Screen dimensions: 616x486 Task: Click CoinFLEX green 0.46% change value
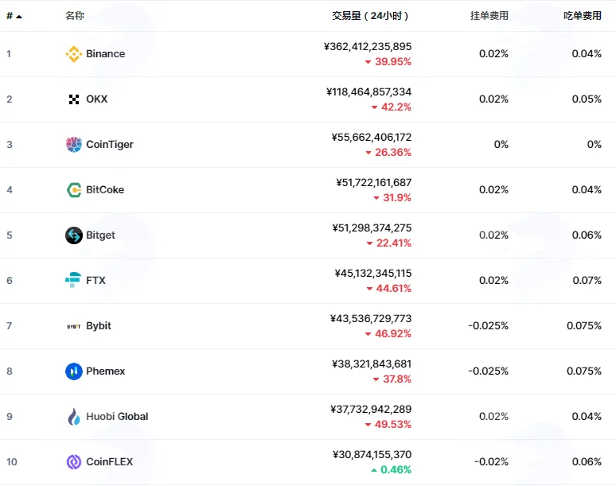tap(396, 470)
